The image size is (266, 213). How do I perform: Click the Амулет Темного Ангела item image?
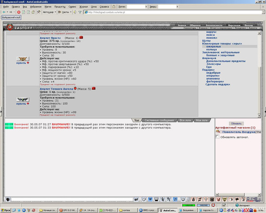click(x=23, y=99)
